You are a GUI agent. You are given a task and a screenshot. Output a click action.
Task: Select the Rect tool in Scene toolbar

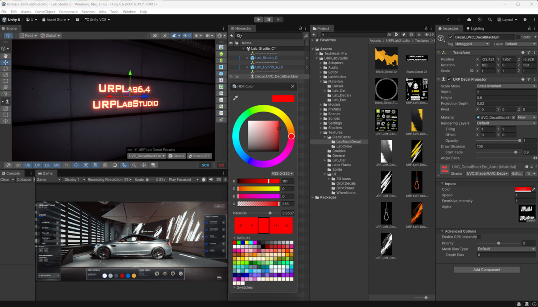coord(6,81)
